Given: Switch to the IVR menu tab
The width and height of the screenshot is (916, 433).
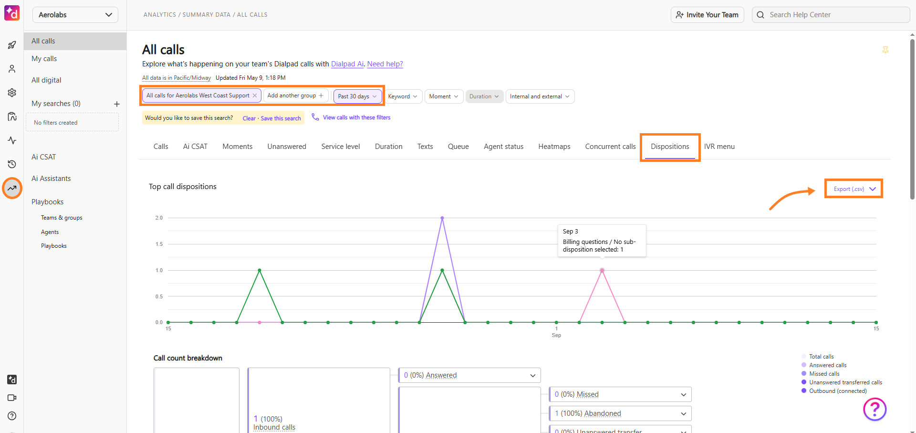Looking at the screenshot, I should [719, 147].
